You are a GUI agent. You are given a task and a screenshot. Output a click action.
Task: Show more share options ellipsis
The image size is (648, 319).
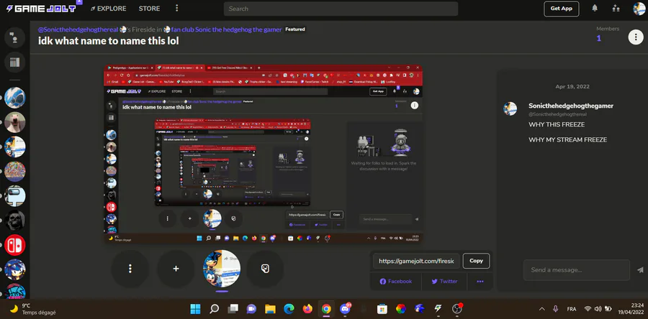pyautogui.click(x=480, y=282)
